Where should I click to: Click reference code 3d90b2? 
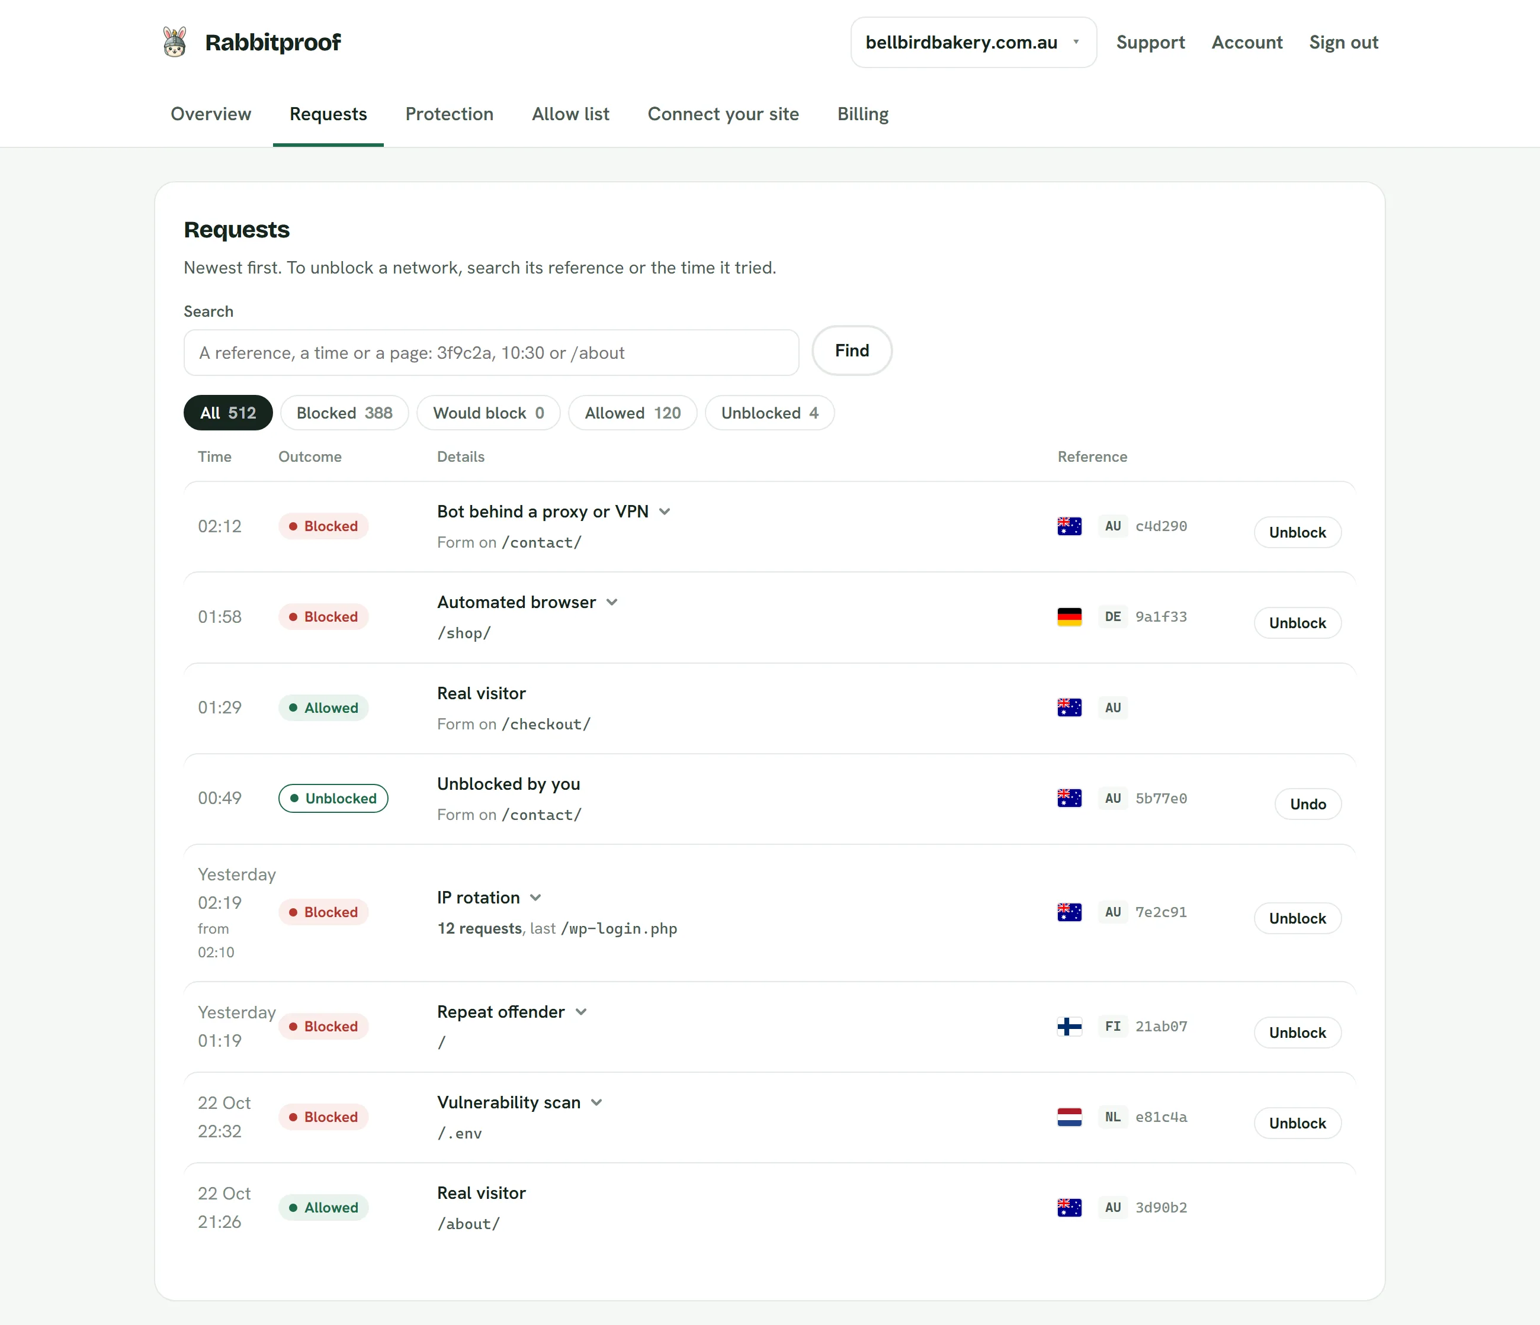coord(1161,1208)
